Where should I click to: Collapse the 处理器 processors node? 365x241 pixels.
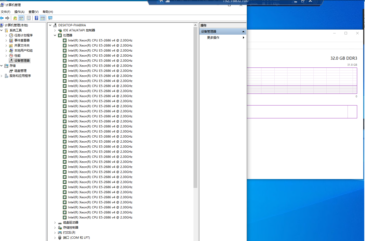point(55,35)
